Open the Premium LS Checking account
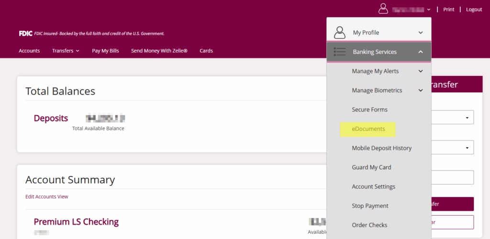The width and height of the screenshot is (490, 239). [76, 221]
